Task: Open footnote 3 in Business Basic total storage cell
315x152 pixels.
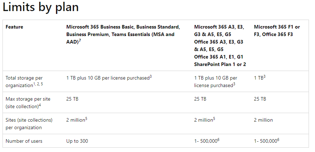Action: [x=151, y=76]
